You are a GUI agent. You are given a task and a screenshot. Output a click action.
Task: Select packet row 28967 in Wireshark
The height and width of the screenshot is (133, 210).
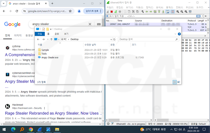(x=156, y=24)
